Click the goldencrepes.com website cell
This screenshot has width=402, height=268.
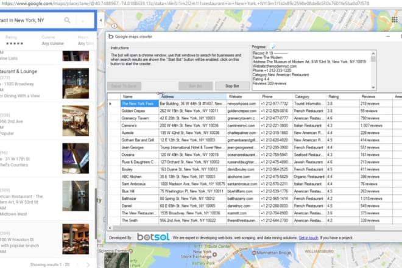[x=243, y=111]
